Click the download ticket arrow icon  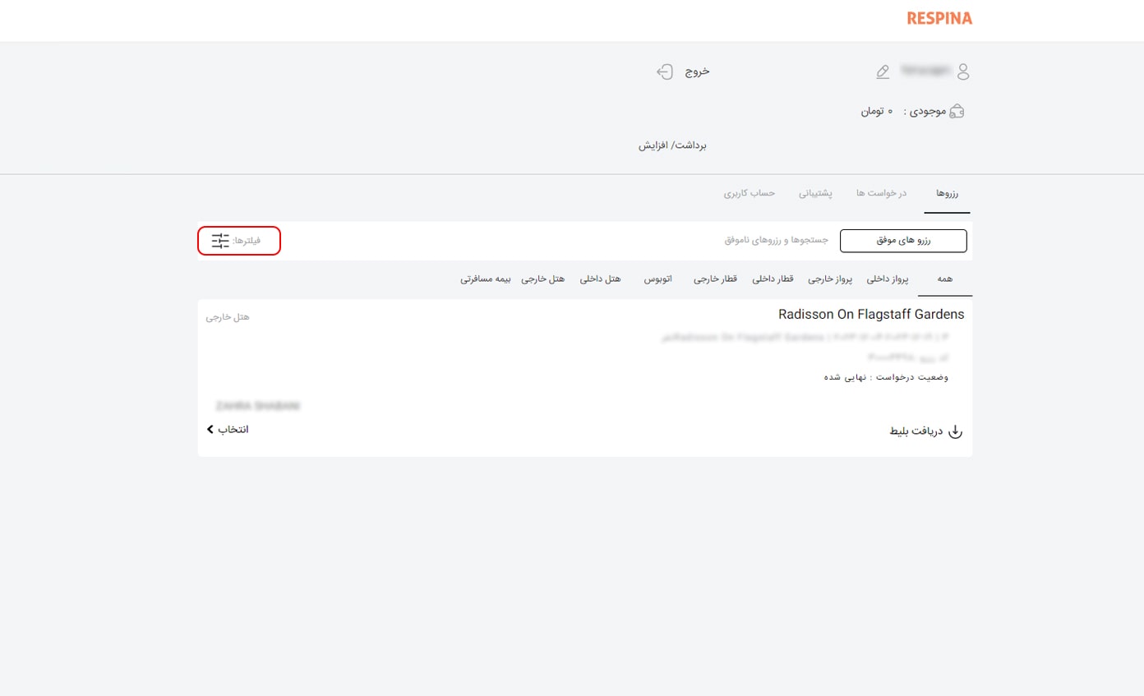pos(955,431)
